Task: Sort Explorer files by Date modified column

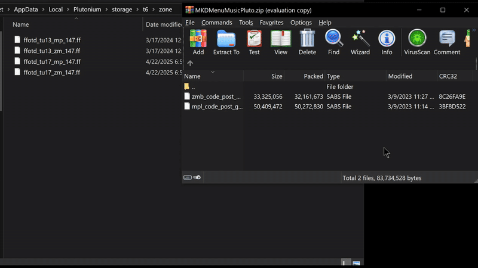Action: click(163, 24)
